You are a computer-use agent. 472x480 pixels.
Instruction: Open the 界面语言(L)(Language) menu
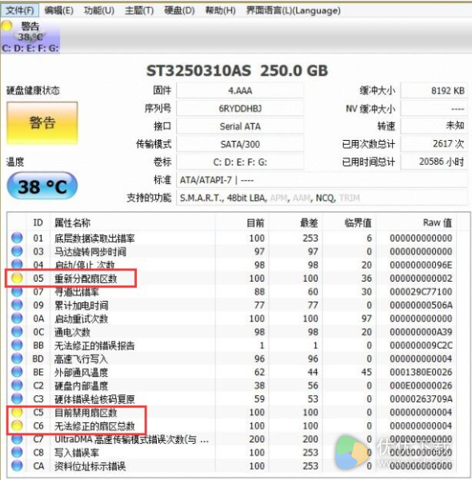[294, 10]
